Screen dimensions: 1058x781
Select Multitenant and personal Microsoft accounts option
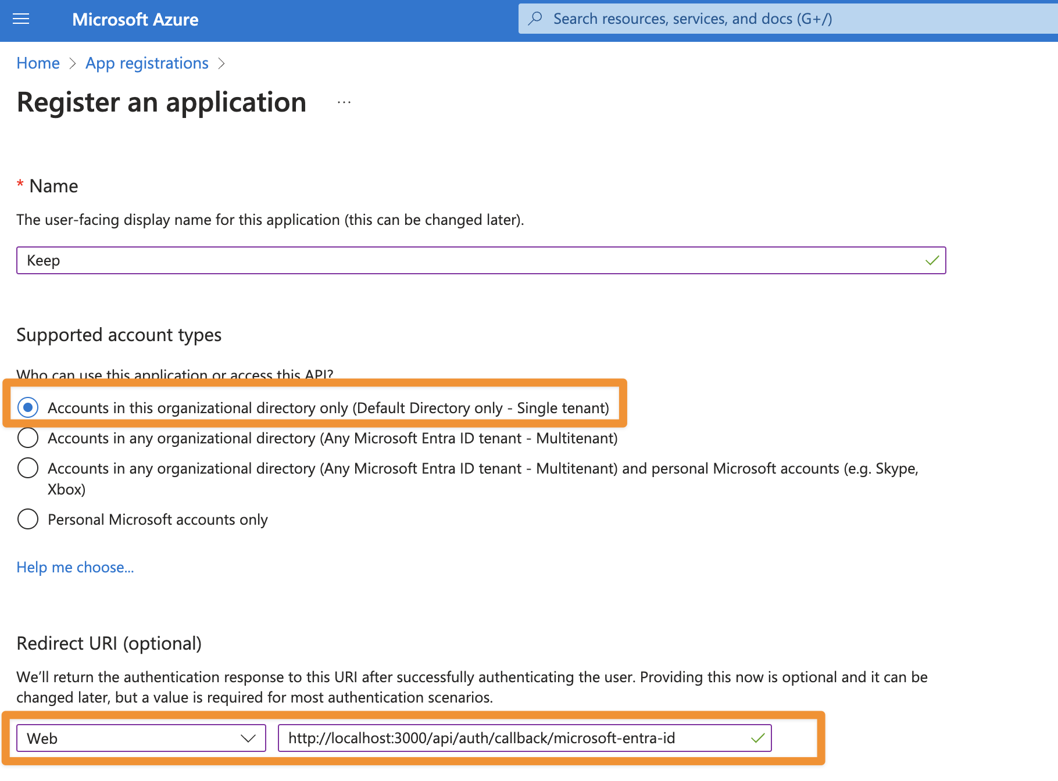(28, 468)
